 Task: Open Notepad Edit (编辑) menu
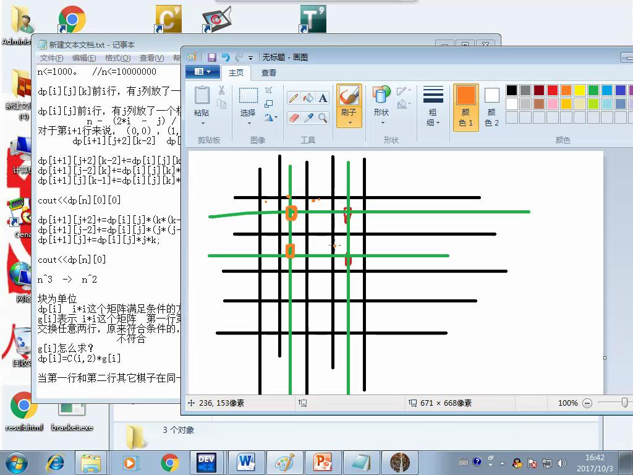coord(84,58)
